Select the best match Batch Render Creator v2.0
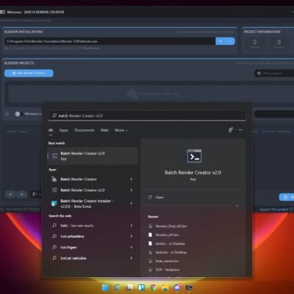294x294 pixels. [x=93, y=156]
